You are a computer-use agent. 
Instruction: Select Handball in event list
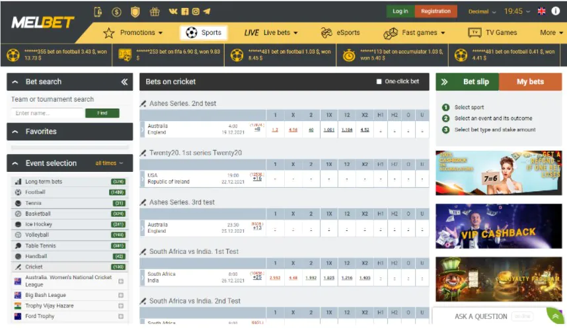(x=69, y=256)
